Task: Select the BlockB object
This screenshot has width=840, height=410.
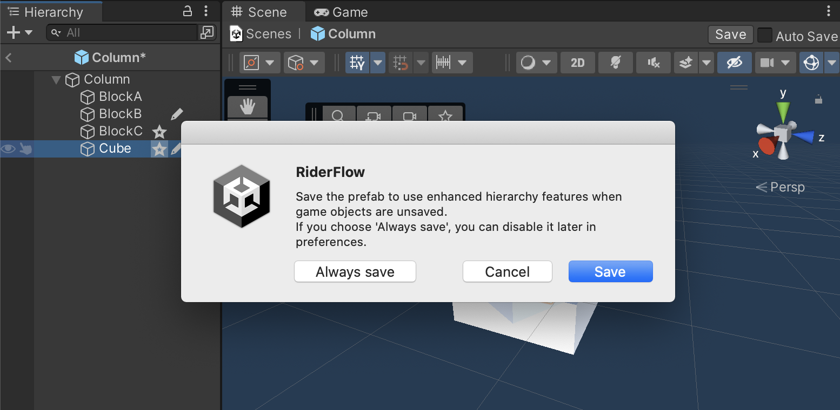Action: click(x=120, y=114)
